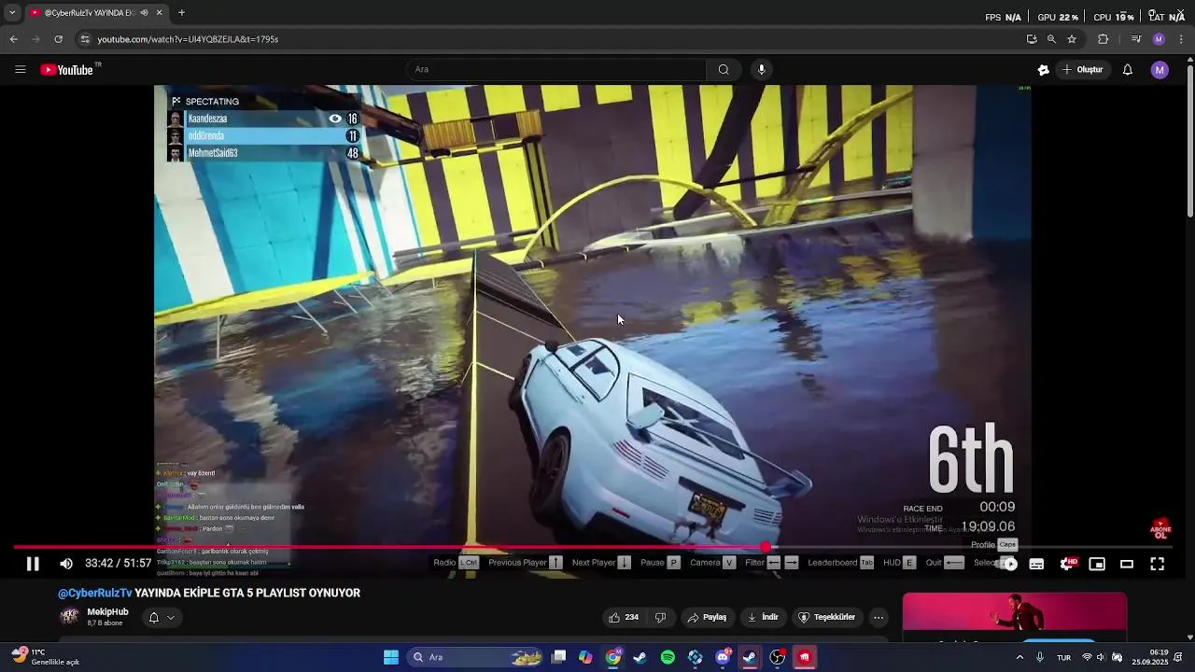Open the site information icon in the address bar
Viewport: 1195px width, 672px height.
click(85, 39)
